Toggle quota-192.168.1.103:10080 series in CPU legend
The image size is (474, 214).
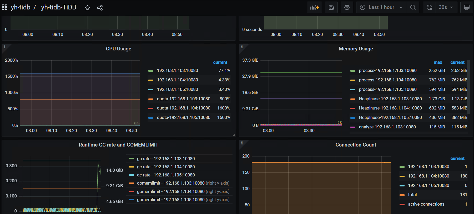coord(183,99)
